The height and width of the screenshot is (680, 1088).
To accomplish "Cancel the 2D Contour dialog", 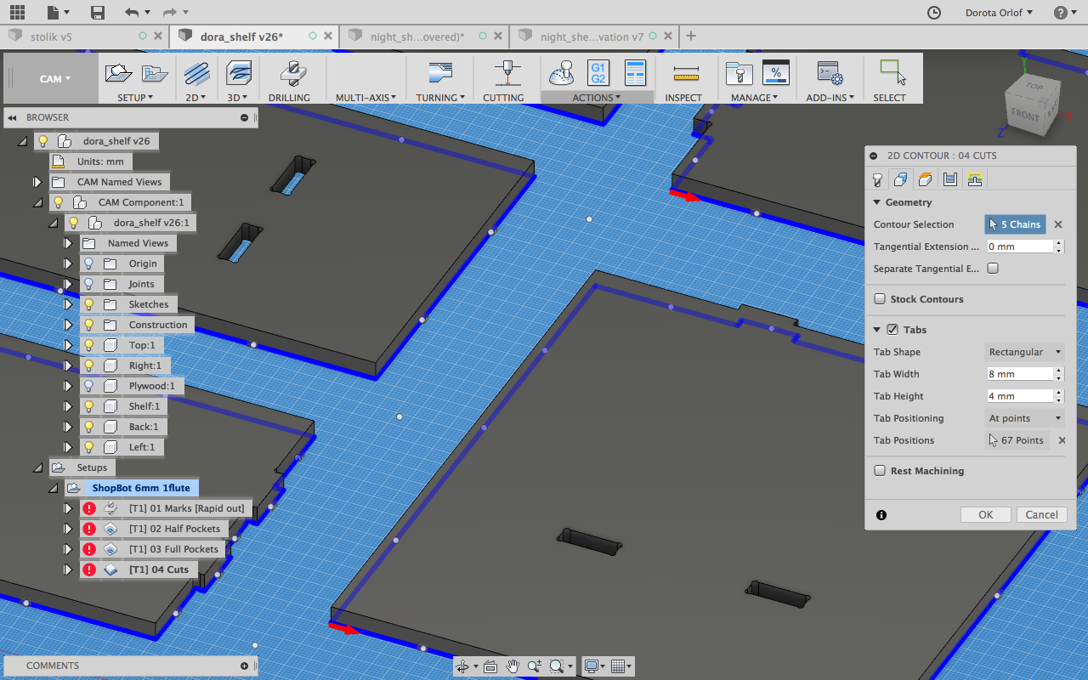I will point(1041,514).
